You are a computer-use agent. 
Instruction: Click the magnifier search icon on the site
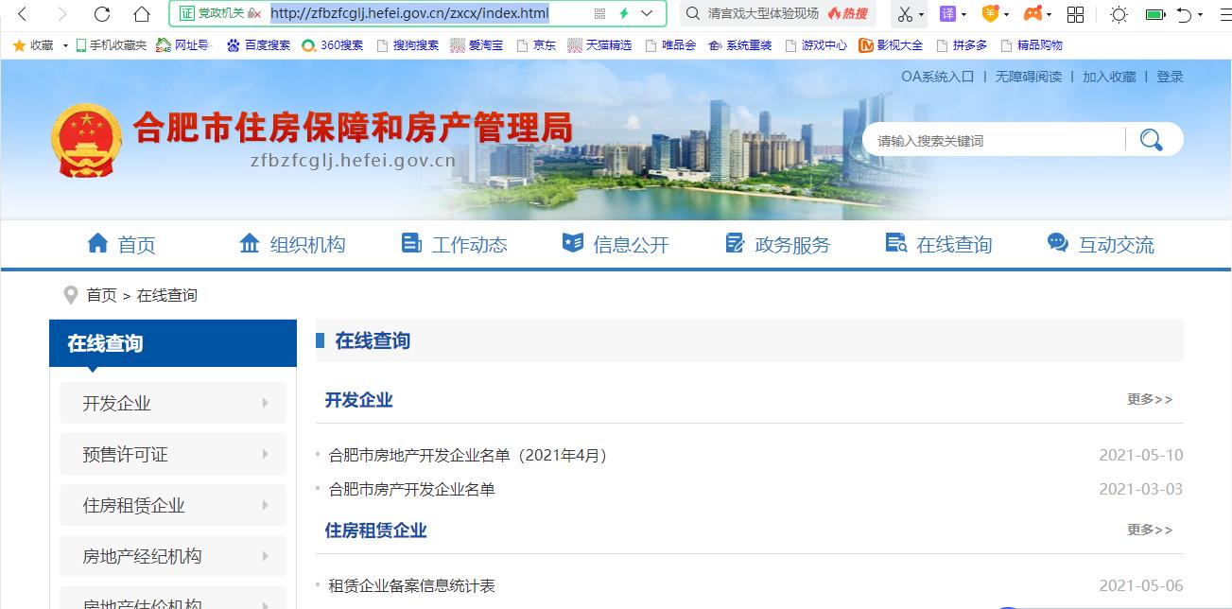1151,139
